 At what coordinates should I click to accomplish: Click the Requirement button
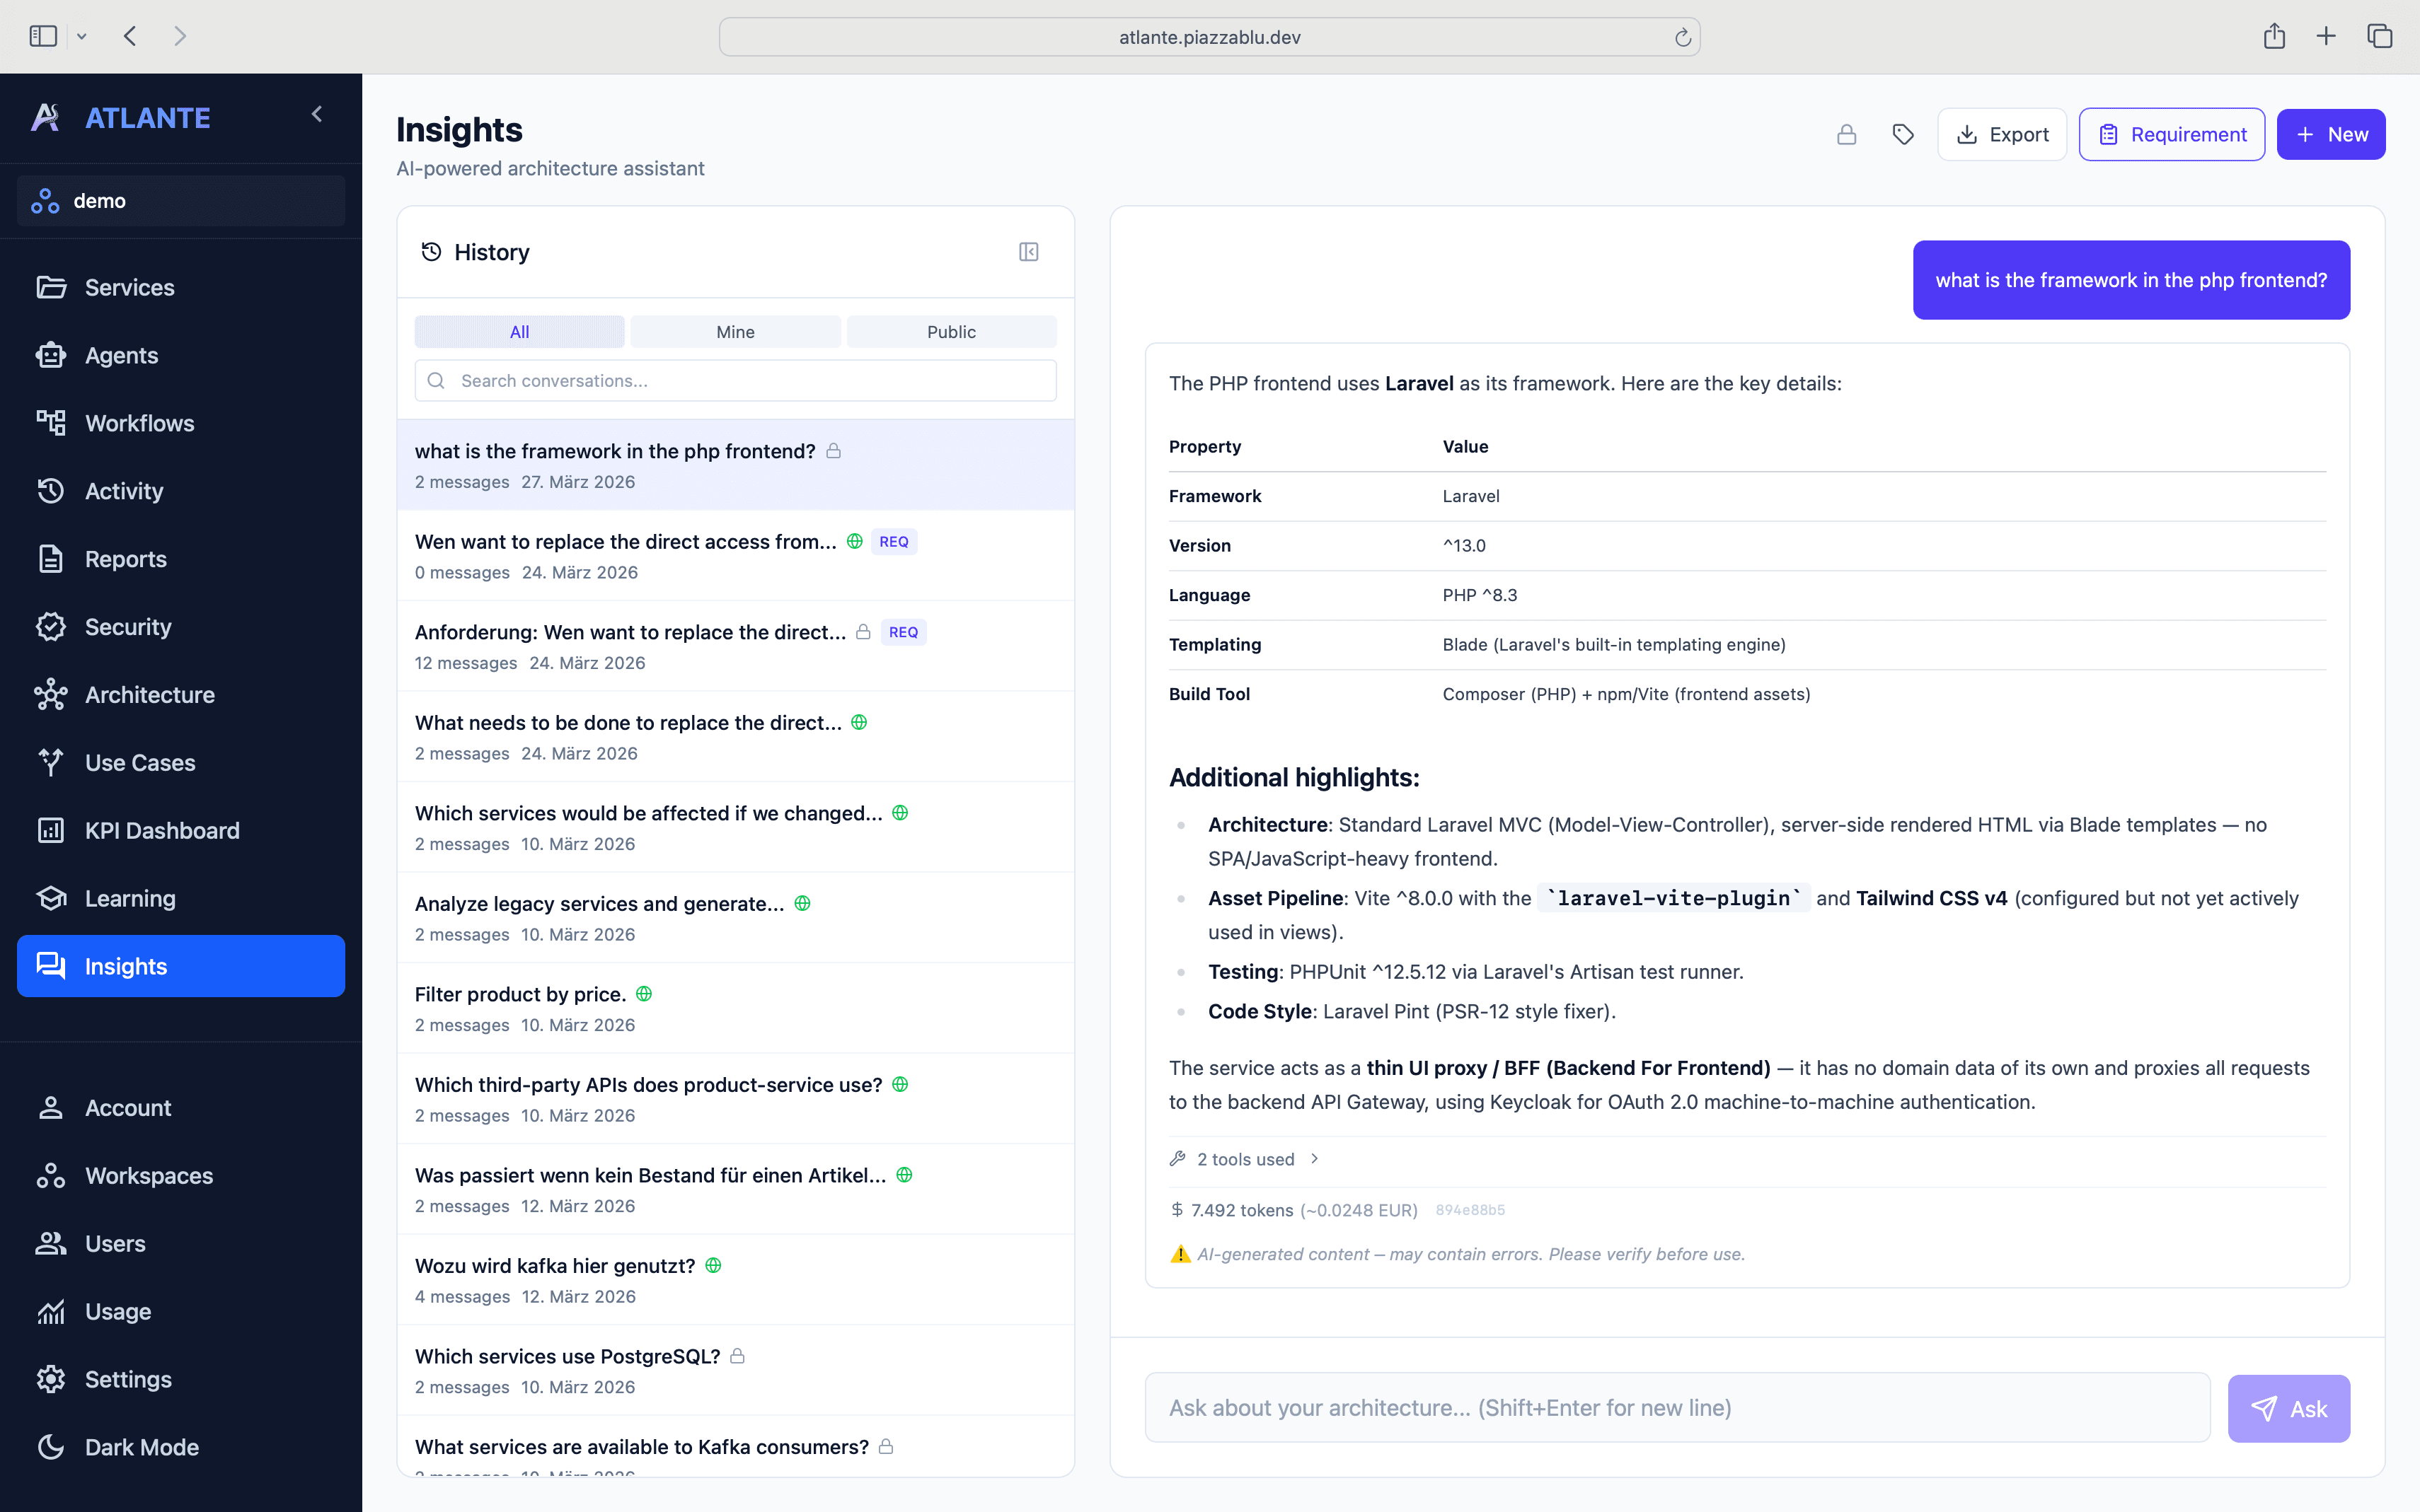(x=2171, y=134)
